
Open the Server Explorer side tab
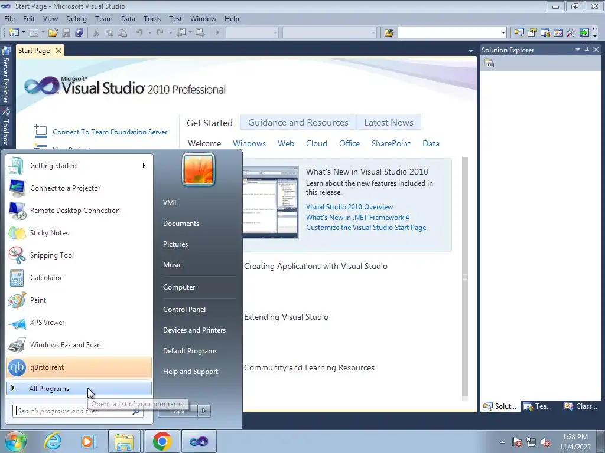[x=6, y=75]
